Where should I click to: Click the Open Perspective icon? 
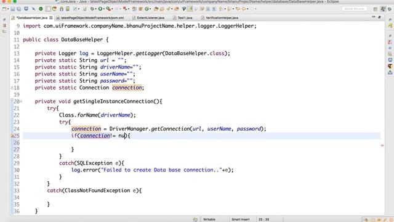click(x=375, y=9)
